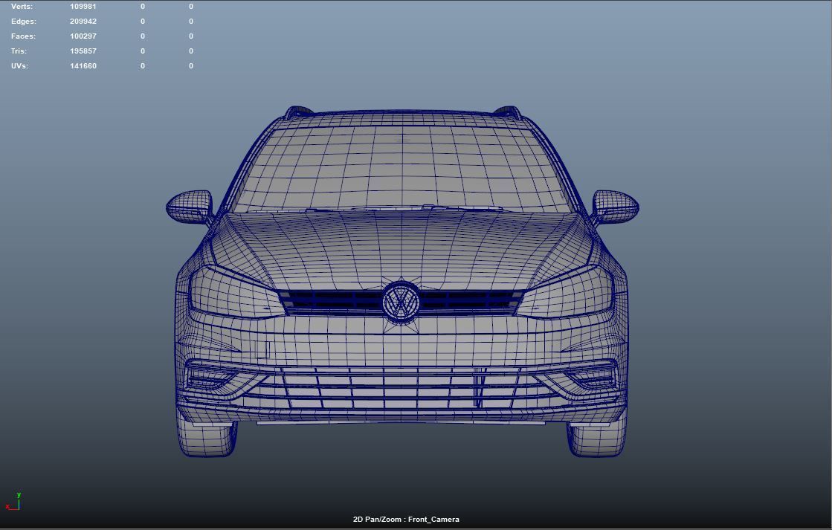Click the Verts label in the heads-up display
This screenshot has width=832, height=530.
tap(22, 7)
